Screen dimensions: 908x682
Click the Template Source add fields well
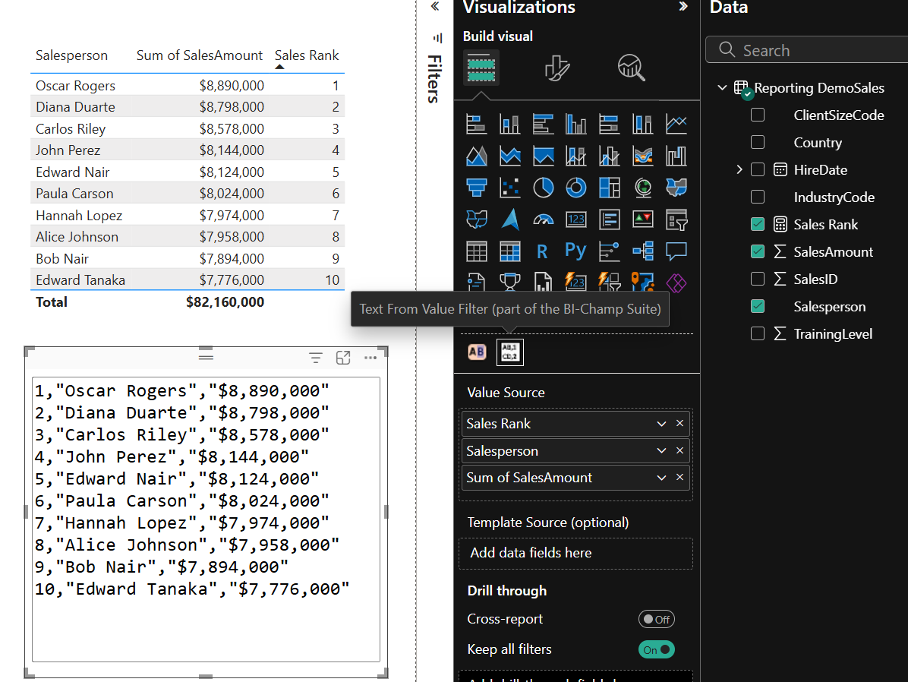(575, 553)
